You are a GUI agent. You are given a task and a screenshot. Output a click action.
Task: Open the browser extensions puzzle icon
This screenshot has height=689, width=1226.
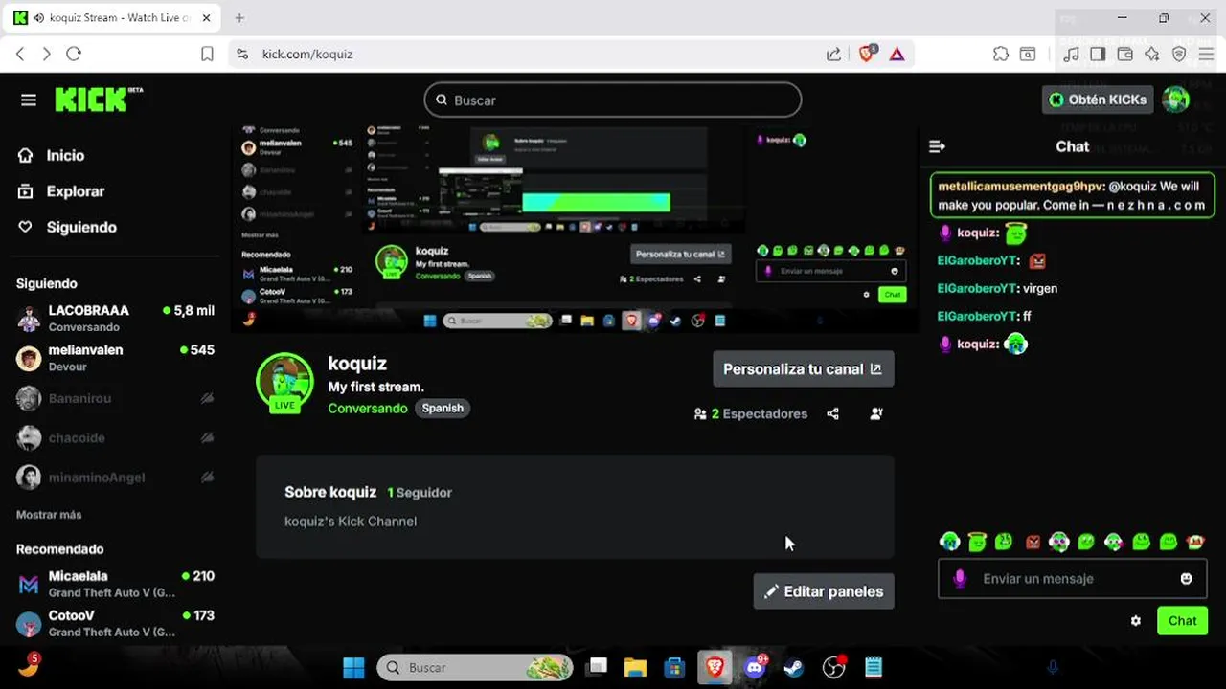pos(1001,54)
